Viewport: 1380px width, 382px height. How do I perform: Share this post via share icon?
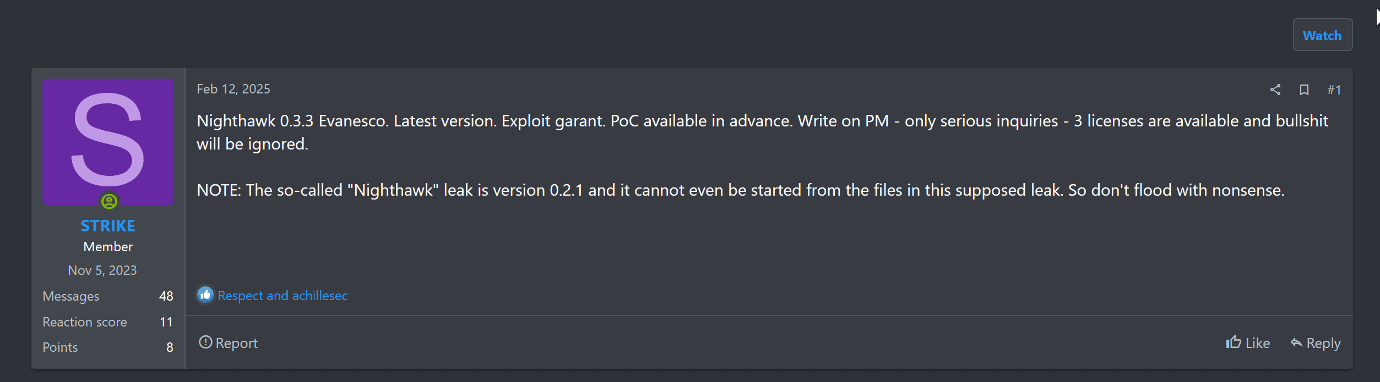pyautogui.click(x=1275, y=90)
